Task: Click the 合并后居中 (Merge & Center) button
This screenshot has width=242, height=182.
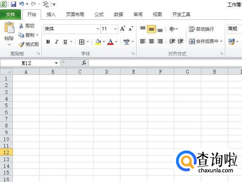Action: tap(204, 41)
